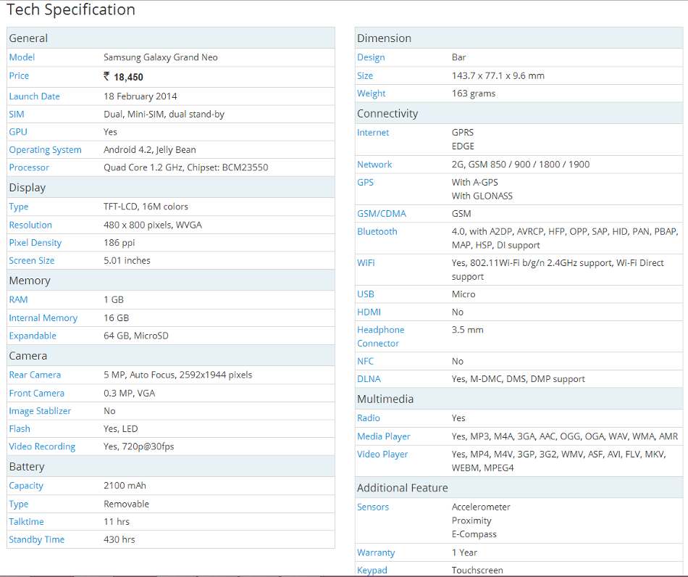Screen dimensions: 688x577
Task: Select '18 February 2014' launch date text
Action: coord(140,96)
